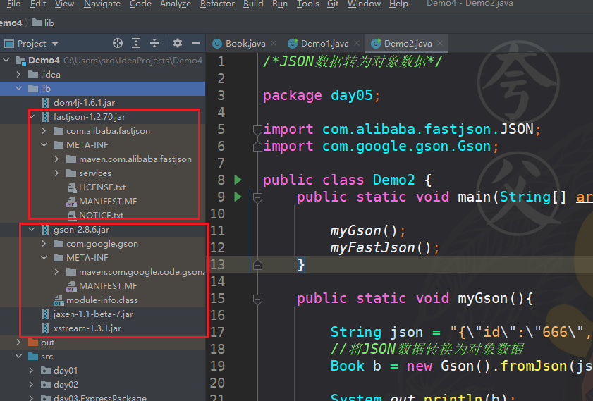Click the Locate/Select Opened File target icon
The height and width of the screenshot is (401, 593).
[118, 44]
